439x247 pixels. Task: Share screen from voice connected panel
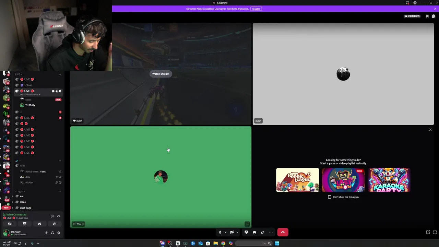click(x=25, y=224)
